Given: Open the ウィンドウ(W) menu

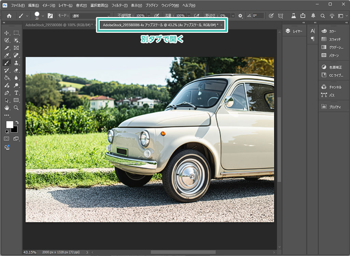Looking at the screenshot, I should coord(170,5).
